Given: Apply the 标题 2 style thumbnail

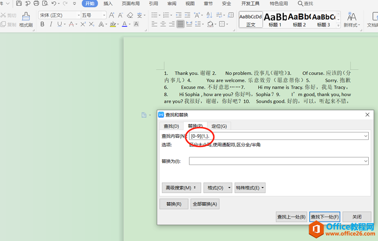Looking at the screenshot, I should click(299, 20).
